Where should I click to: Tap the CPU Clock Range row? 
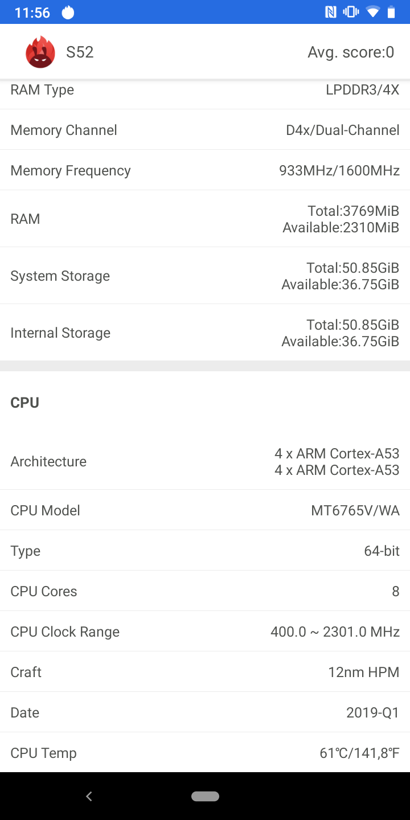(x=205, y=632)
